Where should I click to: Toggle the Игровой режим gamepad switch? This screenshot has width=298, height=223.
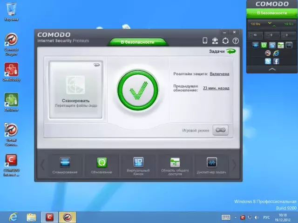pos(220,130)
